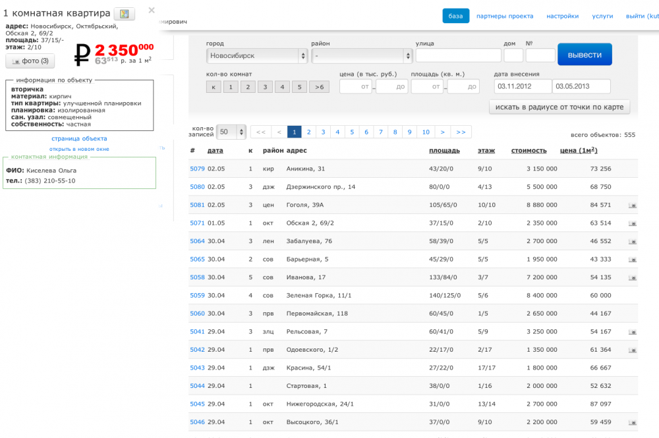Click photo icon in Барьерная, 5 row
The width and height of the screenshot is (659, 438).
pyautogui.click(x=633, y=260)
